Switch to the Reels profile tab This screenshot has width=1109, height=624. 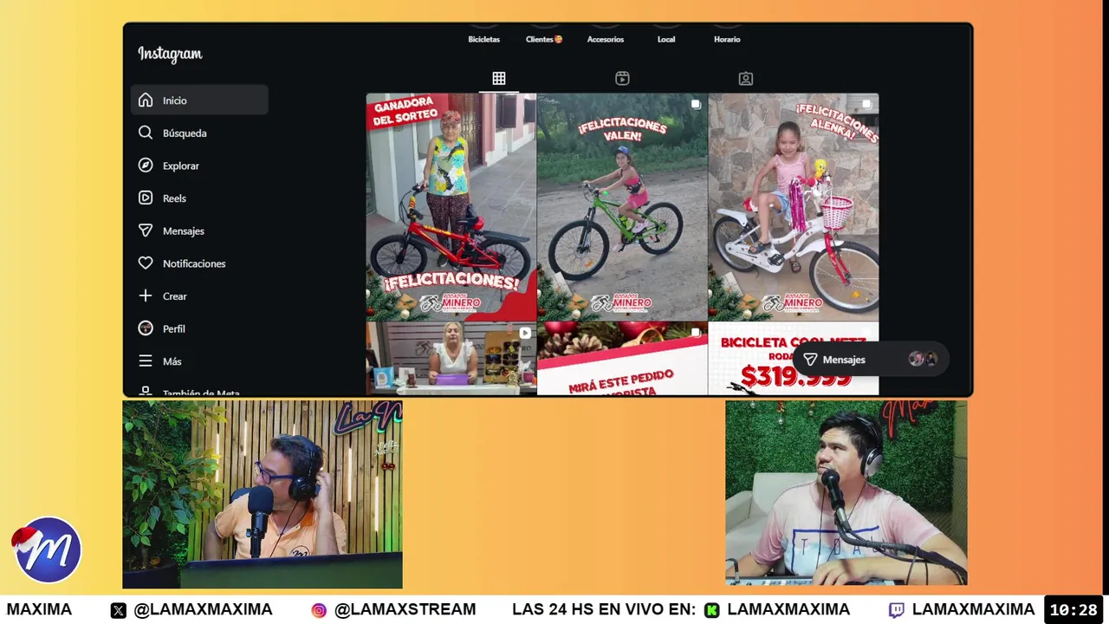622,79
